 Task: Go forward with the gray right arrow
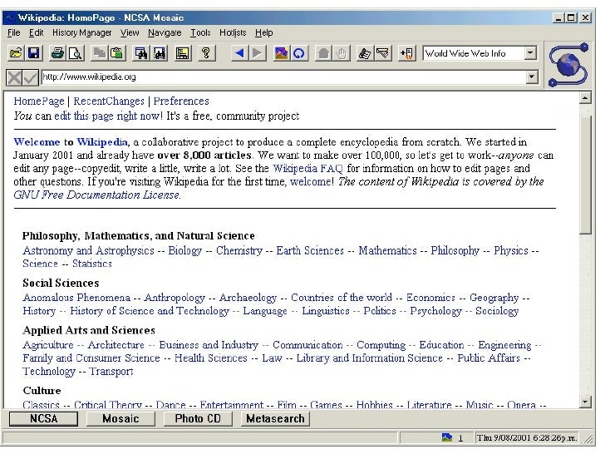click(258, 53)
